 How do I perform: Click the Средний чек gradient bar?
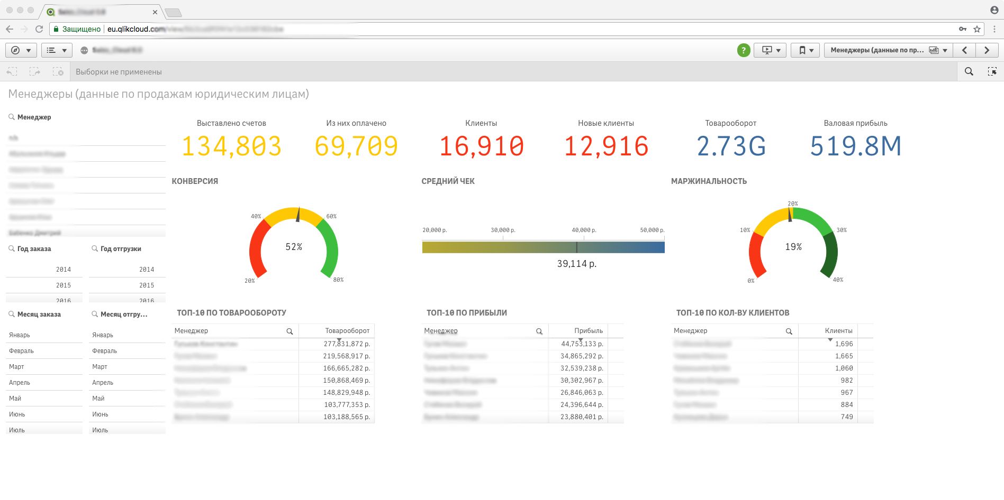pos(543,247)
